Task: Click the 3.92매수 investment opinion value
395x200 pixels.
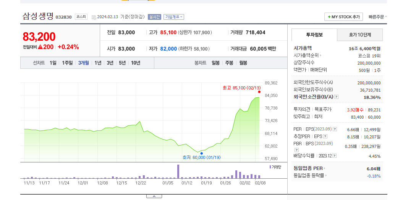Action: coord(355,110)
